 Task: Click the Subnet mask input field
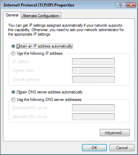(93, 70)
